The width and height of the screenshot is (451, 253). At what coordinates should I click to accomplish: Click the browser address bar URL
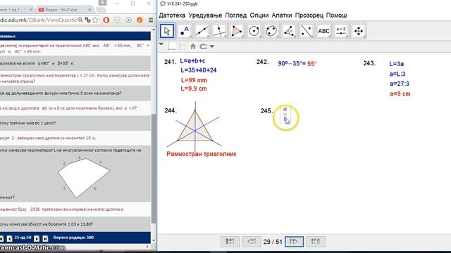(x=38, y=20)
